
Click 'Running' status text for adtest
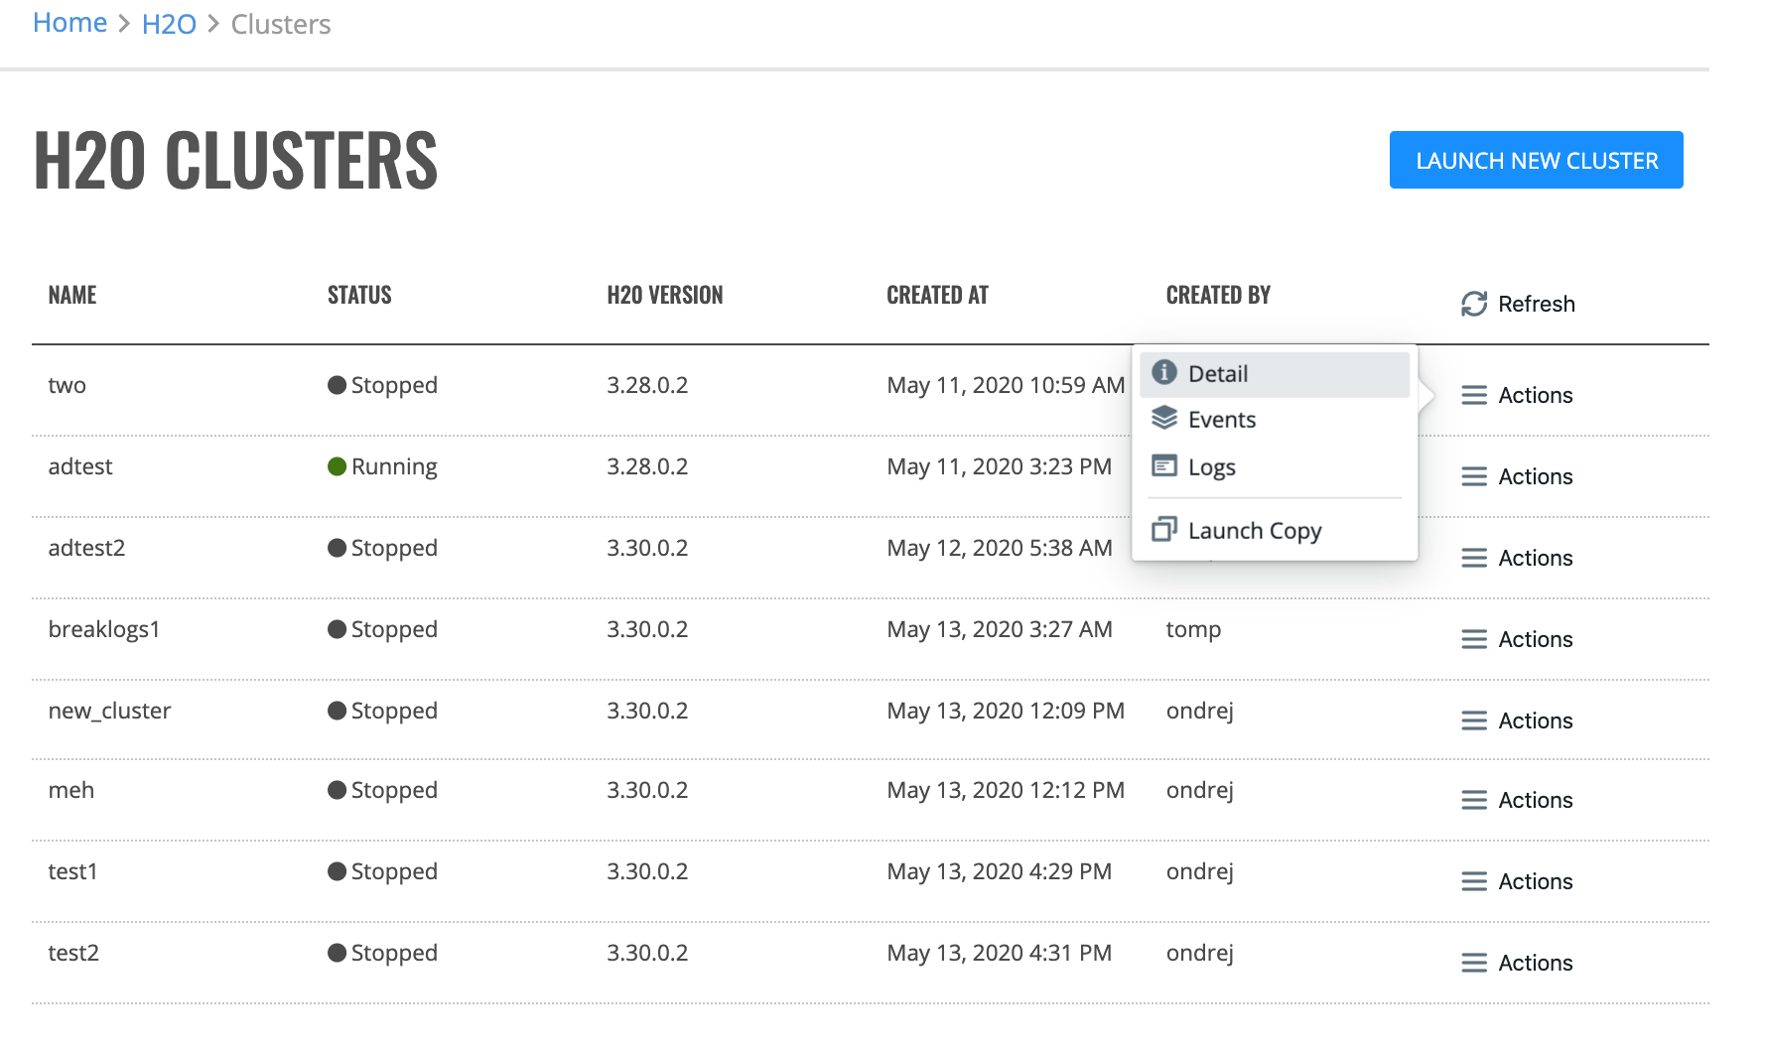394,467
